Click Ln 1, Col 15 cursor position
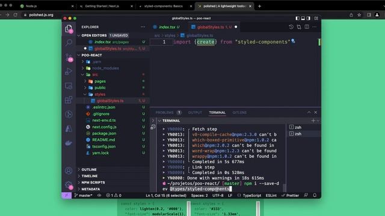 (166, 195)
